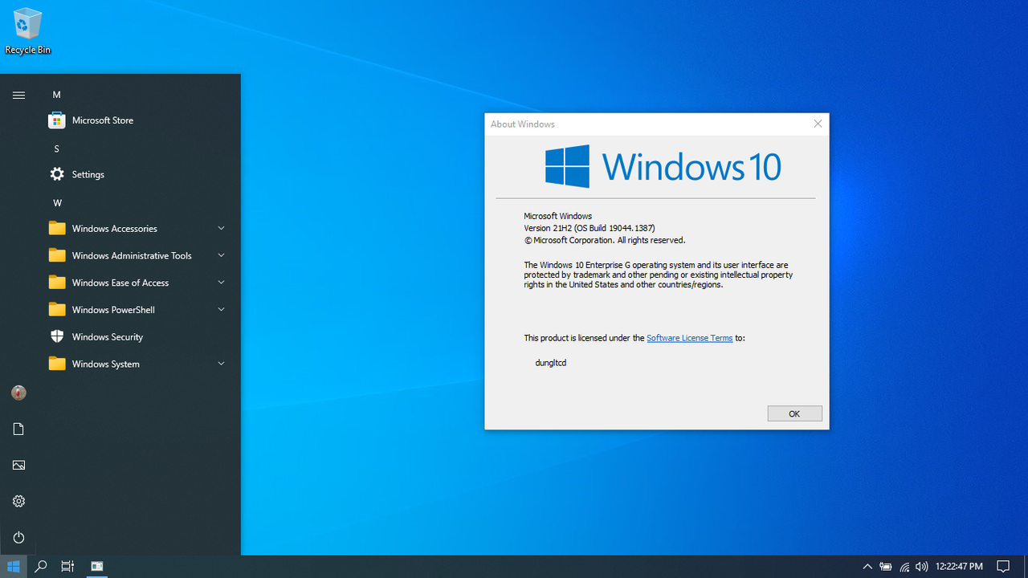1028x578 pixels.
Task: Expand Windows Accessories chevron
Action: point(221,228)
